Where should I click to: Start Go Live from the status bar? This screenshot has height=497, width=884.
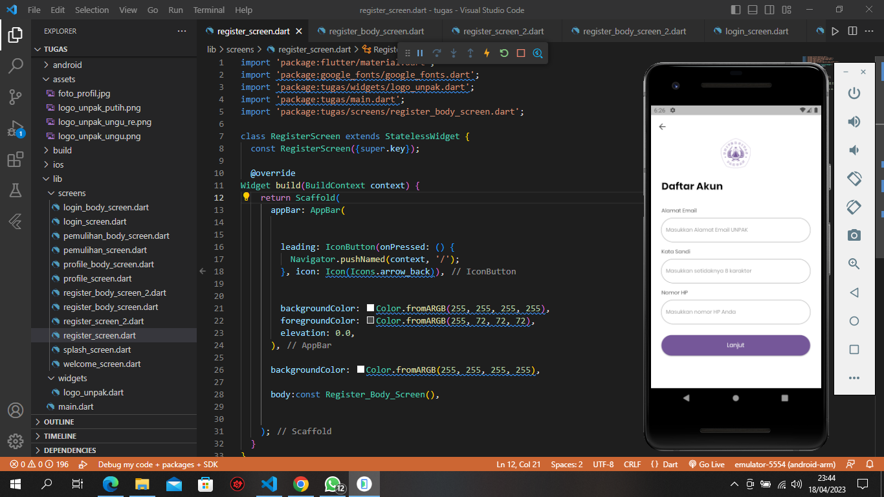707,464
